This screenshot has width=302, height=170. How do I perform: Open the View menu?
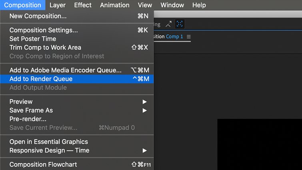point(145,5)
